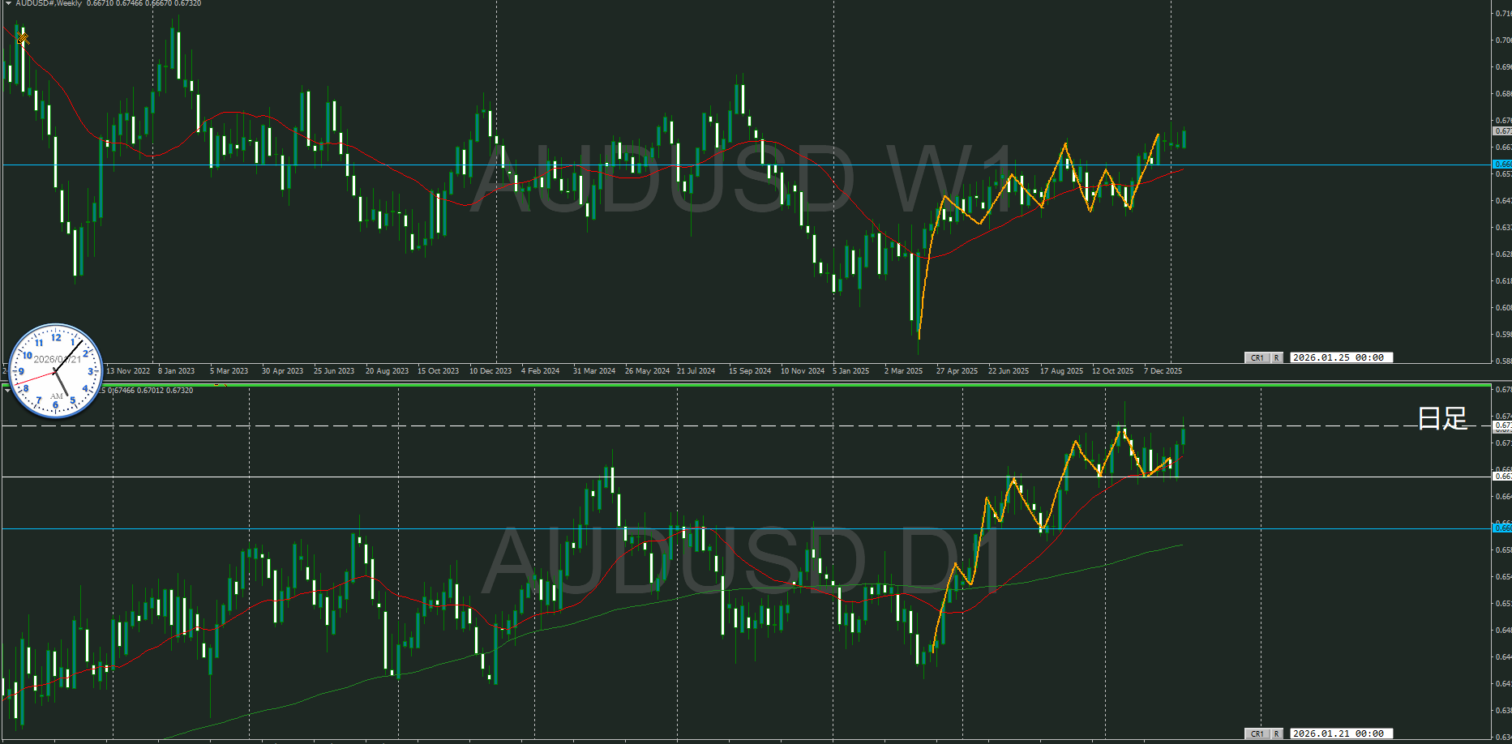Click the 7 Dec 2025 time axis label

coord(1163,371)
